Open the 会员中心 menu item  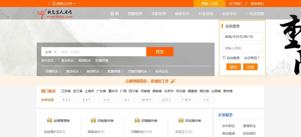[229, 14]
